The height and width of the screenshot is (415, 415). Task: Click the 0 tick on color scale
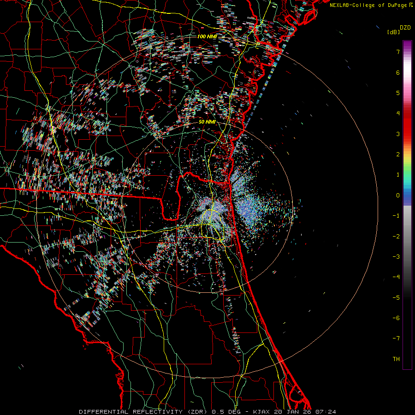click(398, 196)
